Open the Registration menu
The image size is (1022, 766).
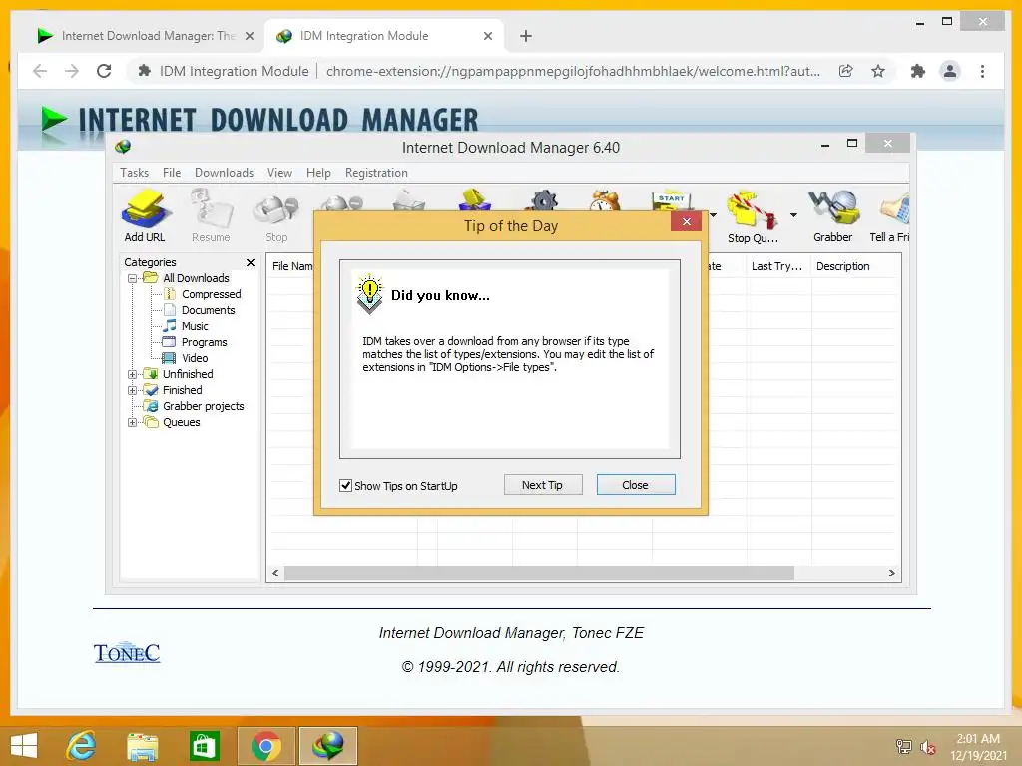[x=376, y=173]
